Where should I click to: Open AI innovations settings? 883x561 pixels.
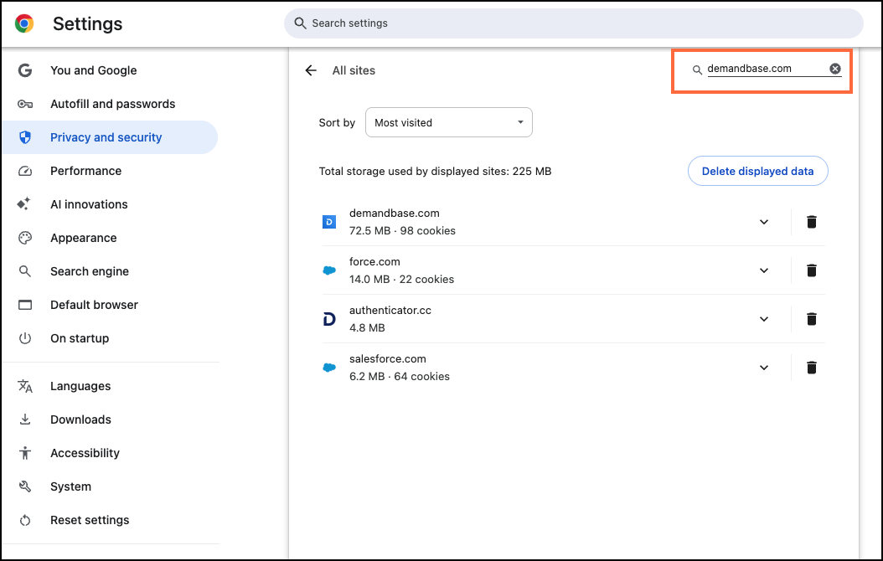tap(110, 204)
